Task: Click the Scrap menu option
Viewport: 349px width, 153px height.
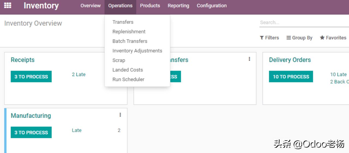Action: coord(119,60)
